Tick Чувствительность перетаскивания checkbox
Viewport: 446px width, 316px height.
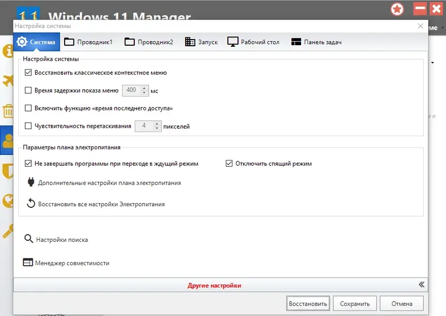pos(28,126)
